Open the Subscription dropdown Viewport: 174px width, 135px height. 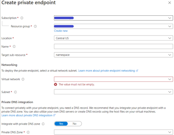click(114, 18)
